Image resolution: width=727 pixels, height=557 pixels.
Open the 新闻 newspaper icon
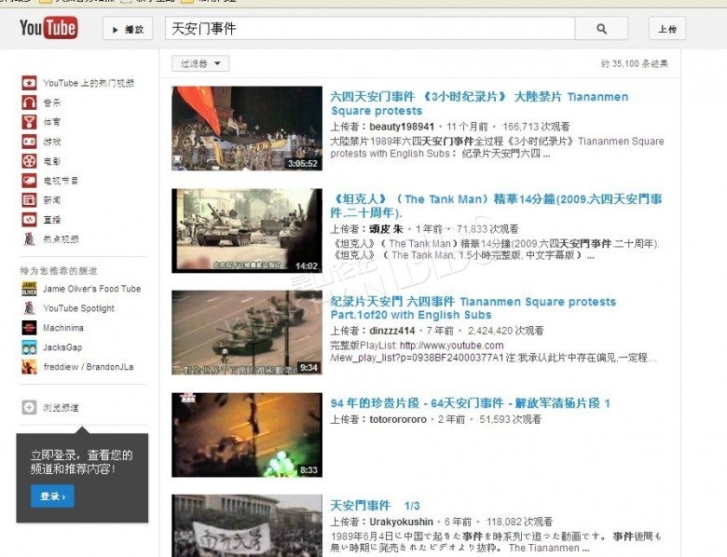click(29, 199)
